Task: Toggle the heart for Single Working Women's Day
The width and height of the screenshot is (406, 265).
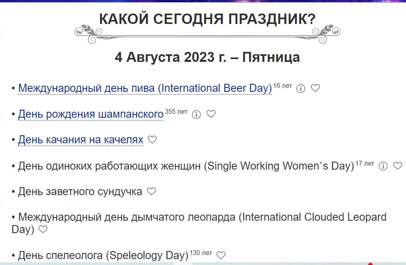Action: coord(398,166)
